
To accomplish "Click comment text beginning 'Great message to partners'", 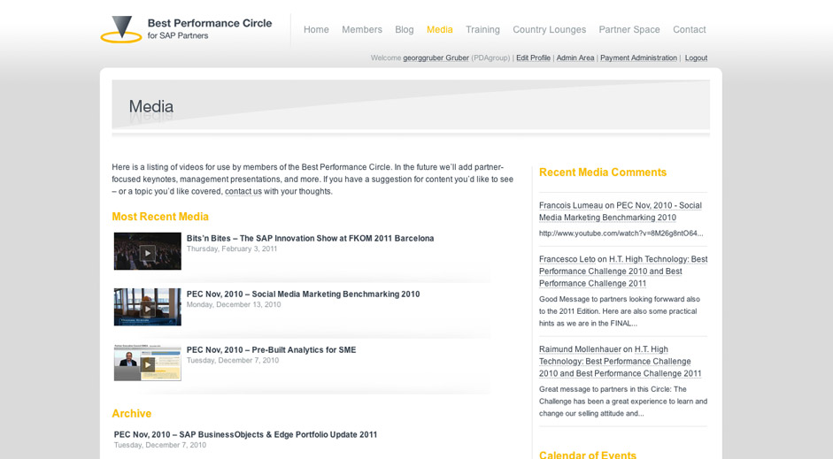I will 622,402.
